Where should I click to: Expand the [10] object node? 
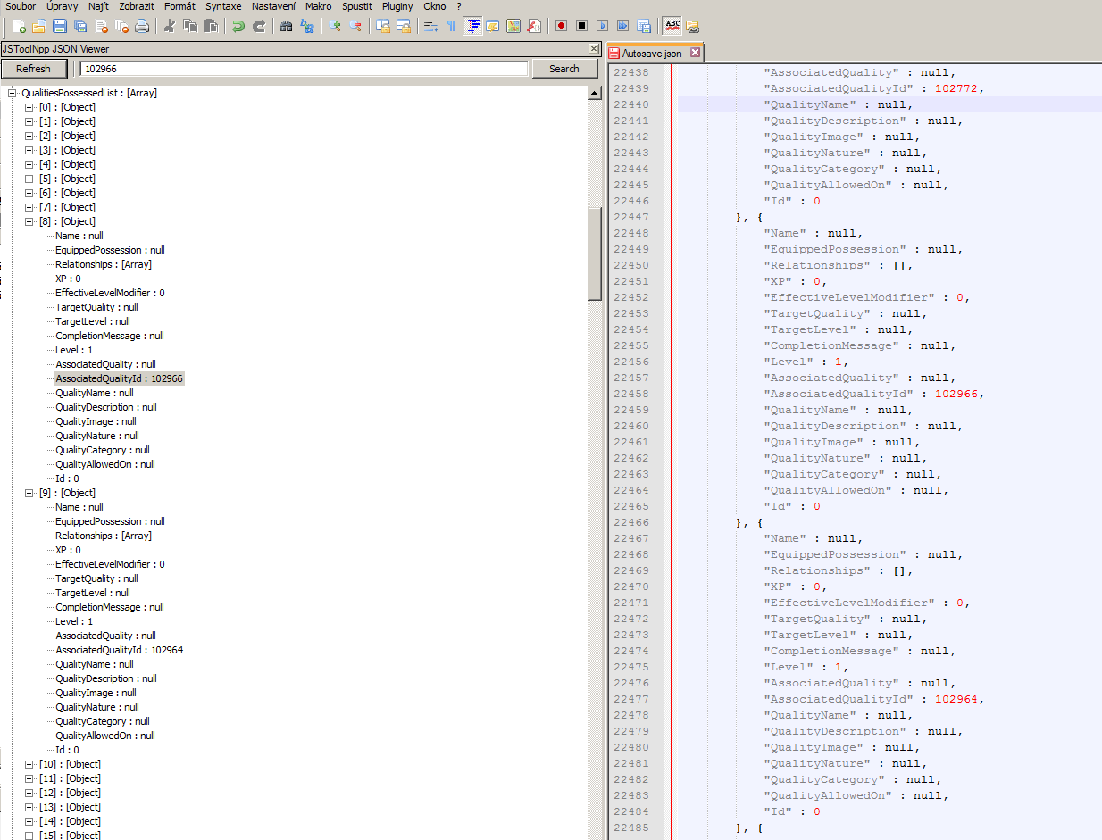(29, 764)
